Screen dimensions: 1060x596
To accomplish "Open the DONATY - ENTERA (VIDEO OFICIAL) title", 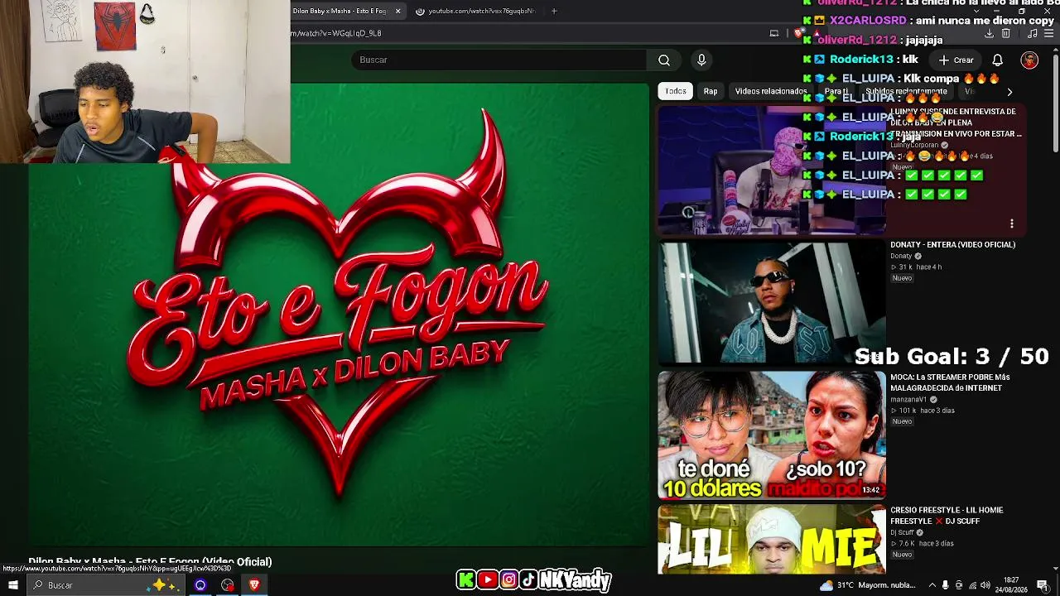I will 952,245.
